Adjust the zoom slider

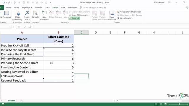(179, 104)
